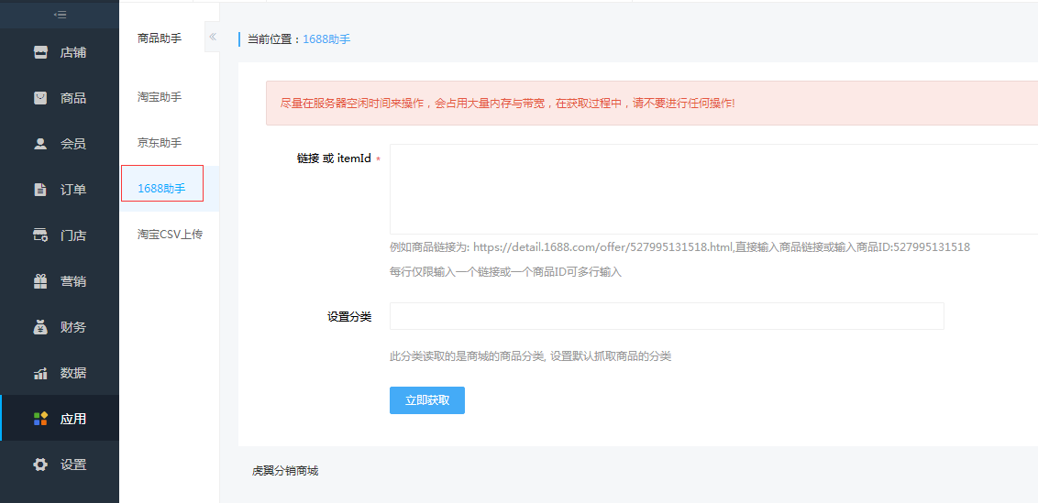1038x503 pixels.
Task: Click the 每行仅限输入一个链接 hint text
Action: pos(506,272)
